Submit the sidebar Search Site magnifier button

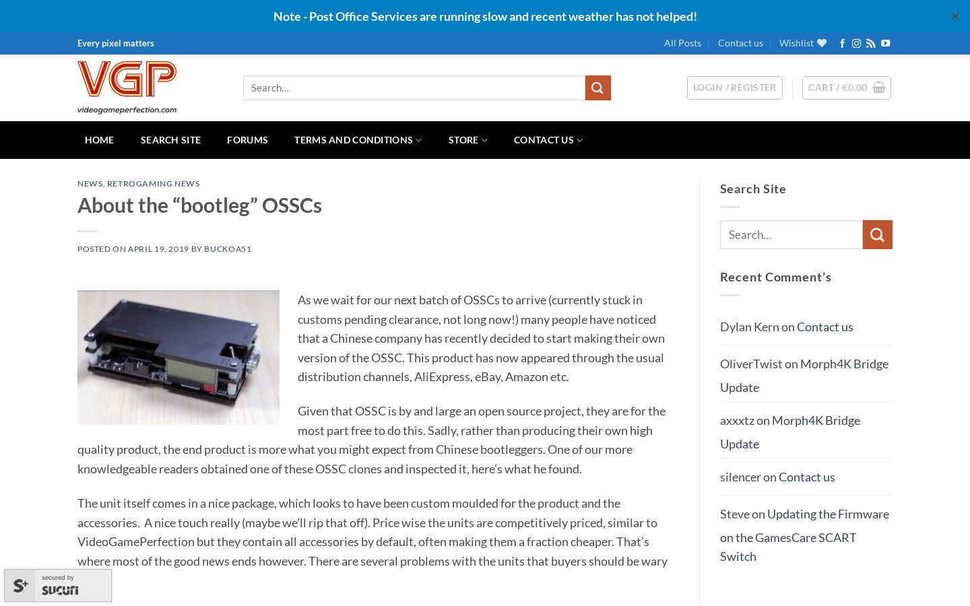click(x=877, y=234)
